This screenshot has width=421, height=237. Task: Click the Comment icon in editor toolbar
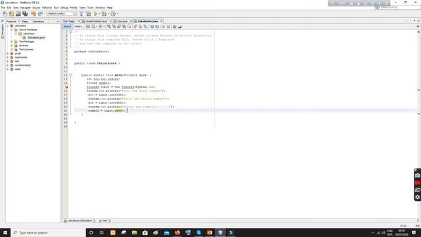tap(175, 26)
